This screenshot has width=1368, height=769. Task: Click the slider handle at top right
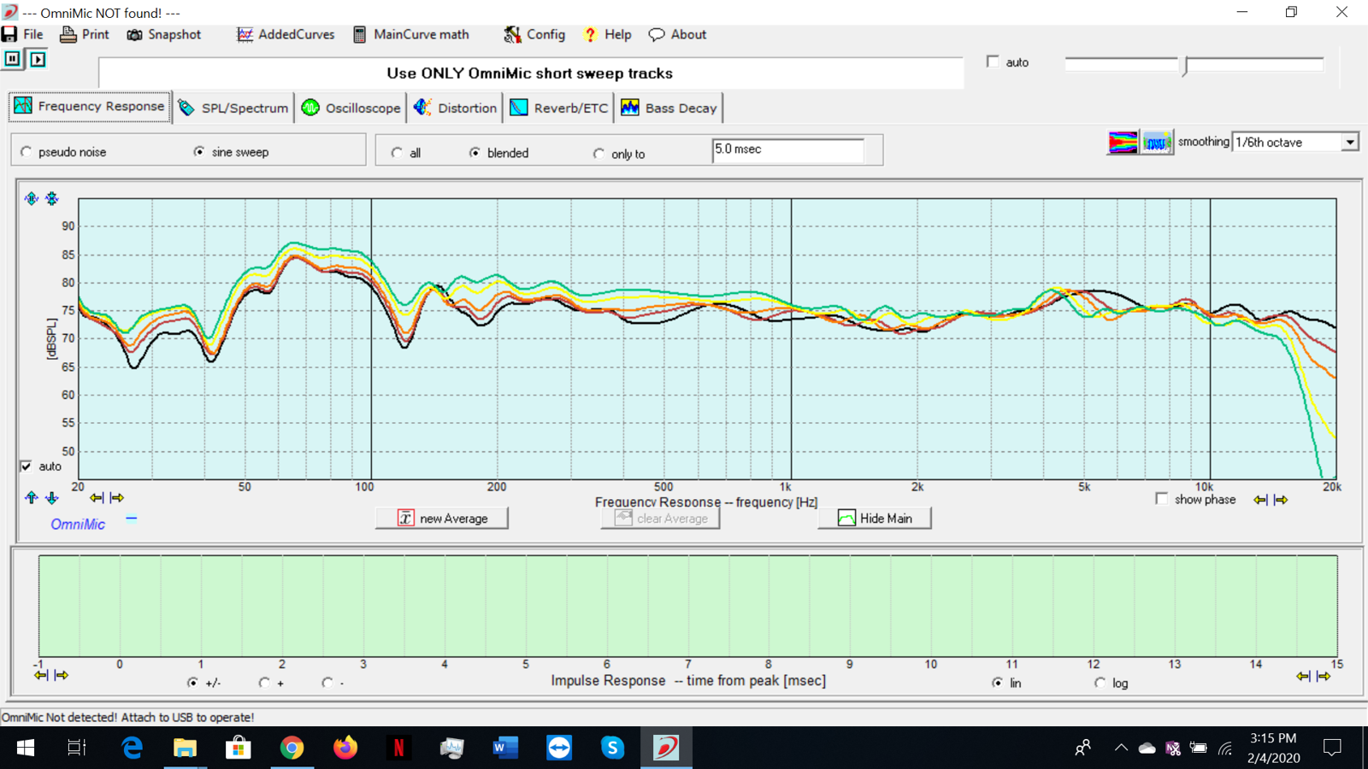(x=1185, y=67)
